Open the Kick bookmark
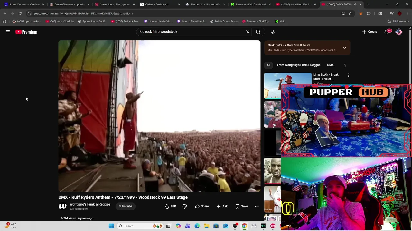 [x=280, y=21]
